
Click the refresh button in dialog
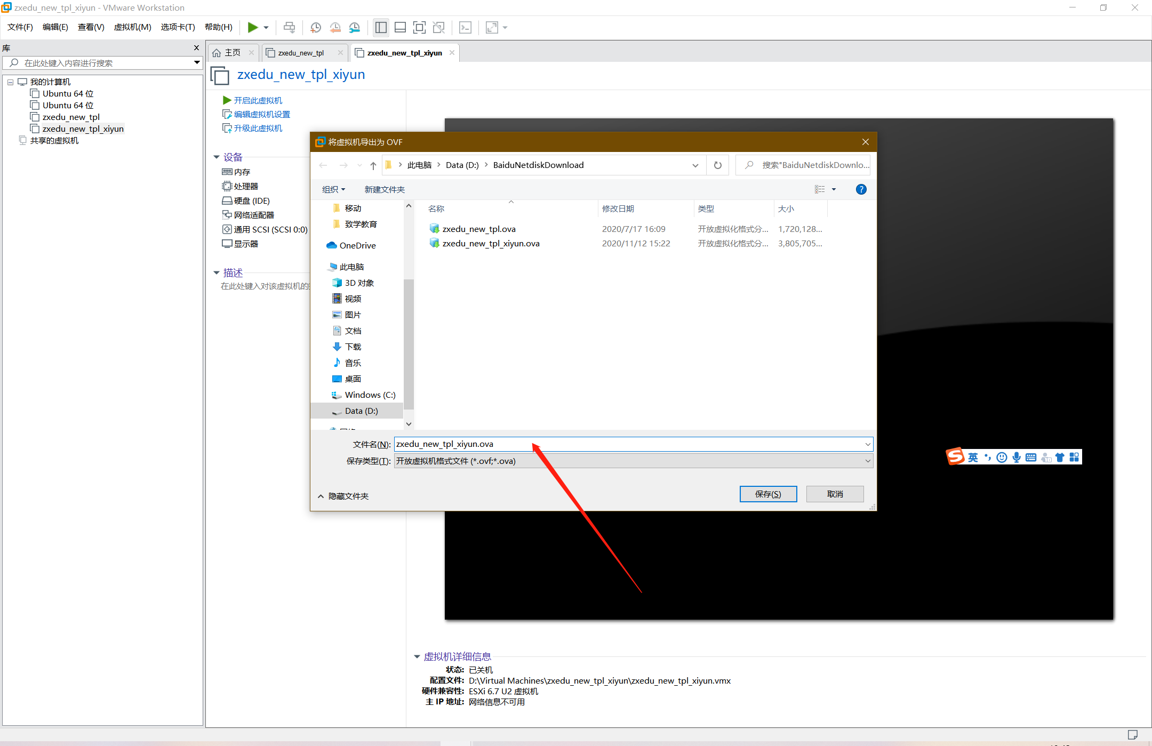(718, 165)
